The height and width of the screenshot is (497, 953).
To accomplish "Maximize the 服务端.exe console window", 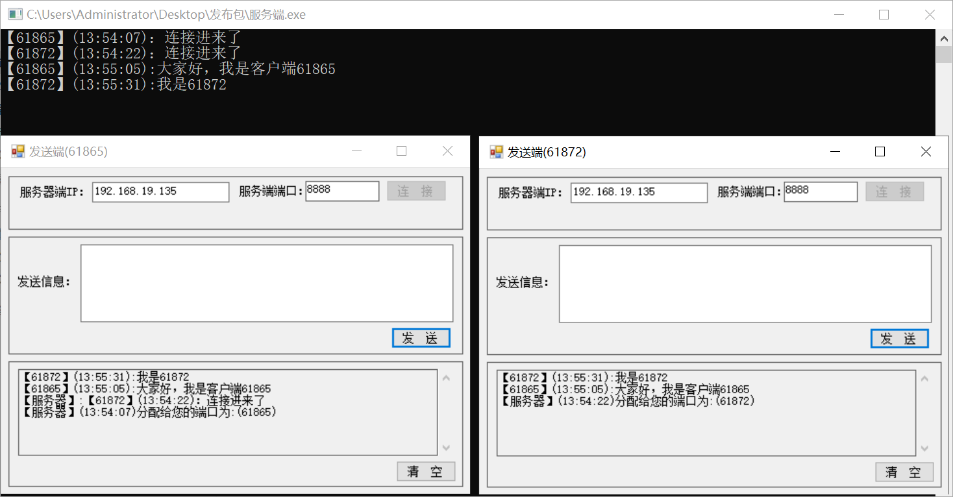I will tap(884, 14).
